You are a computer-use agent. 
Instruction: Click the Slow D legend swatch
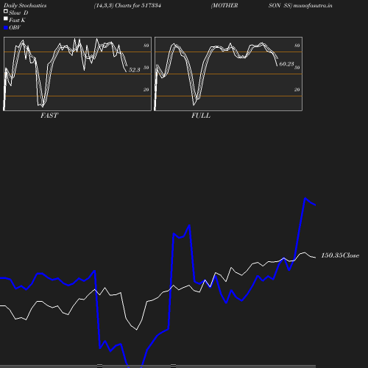(6, 11)
